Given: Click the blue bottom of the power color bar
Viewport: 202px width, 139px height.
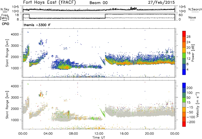Looking at the screenshot, I should point(184,72).
